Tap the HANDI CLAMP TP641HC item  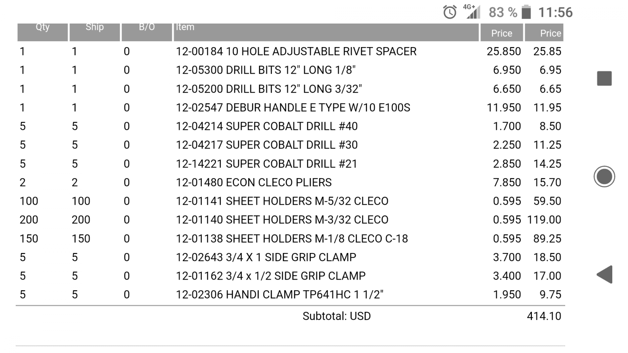279,295
